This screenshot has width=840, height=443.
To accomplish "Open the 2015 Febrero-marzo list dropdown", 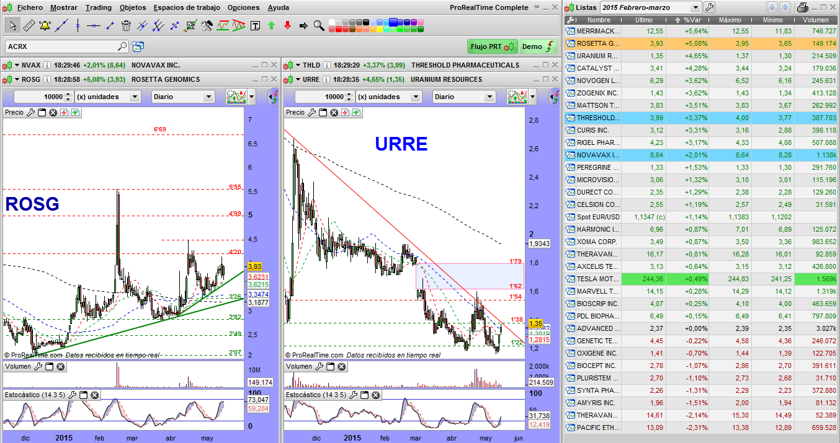I will click(x=695, y=7).
